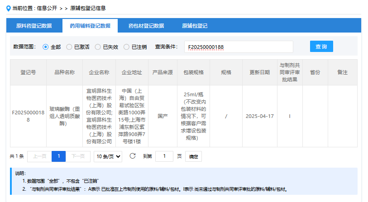This screenshot has height=202, width=368.
Task: Choose the 已失效 data range option
Action: [x=98, y=47]
